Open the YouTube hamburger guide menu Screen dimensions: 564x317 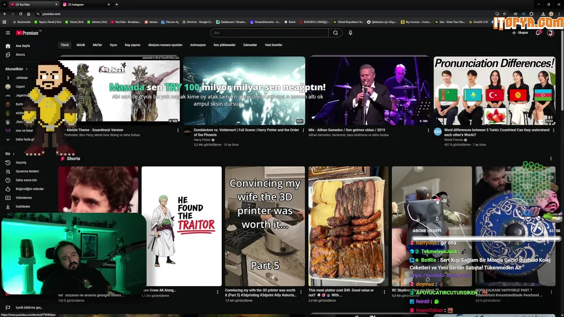(7, 33)
